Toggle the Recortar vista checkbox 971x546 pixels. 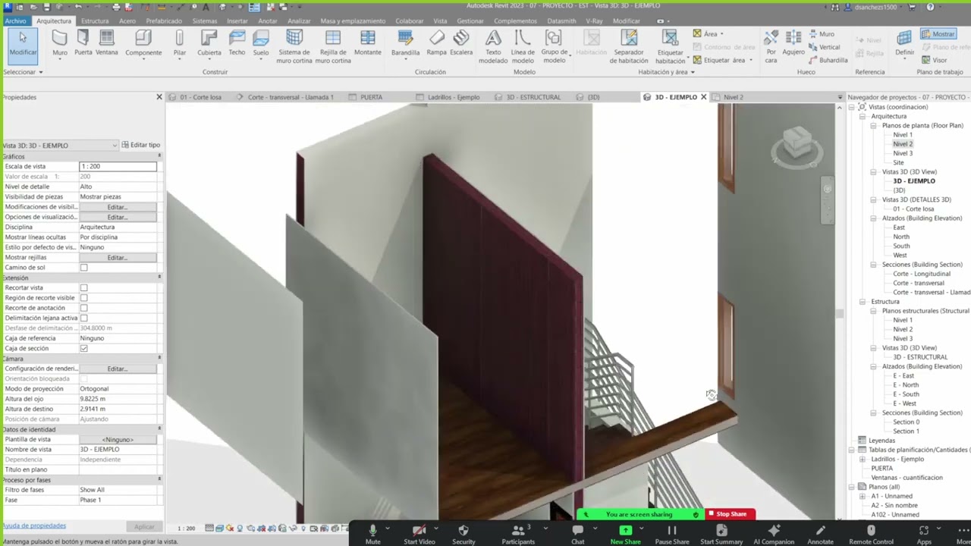pyautogui.click(x=84, y=288)
